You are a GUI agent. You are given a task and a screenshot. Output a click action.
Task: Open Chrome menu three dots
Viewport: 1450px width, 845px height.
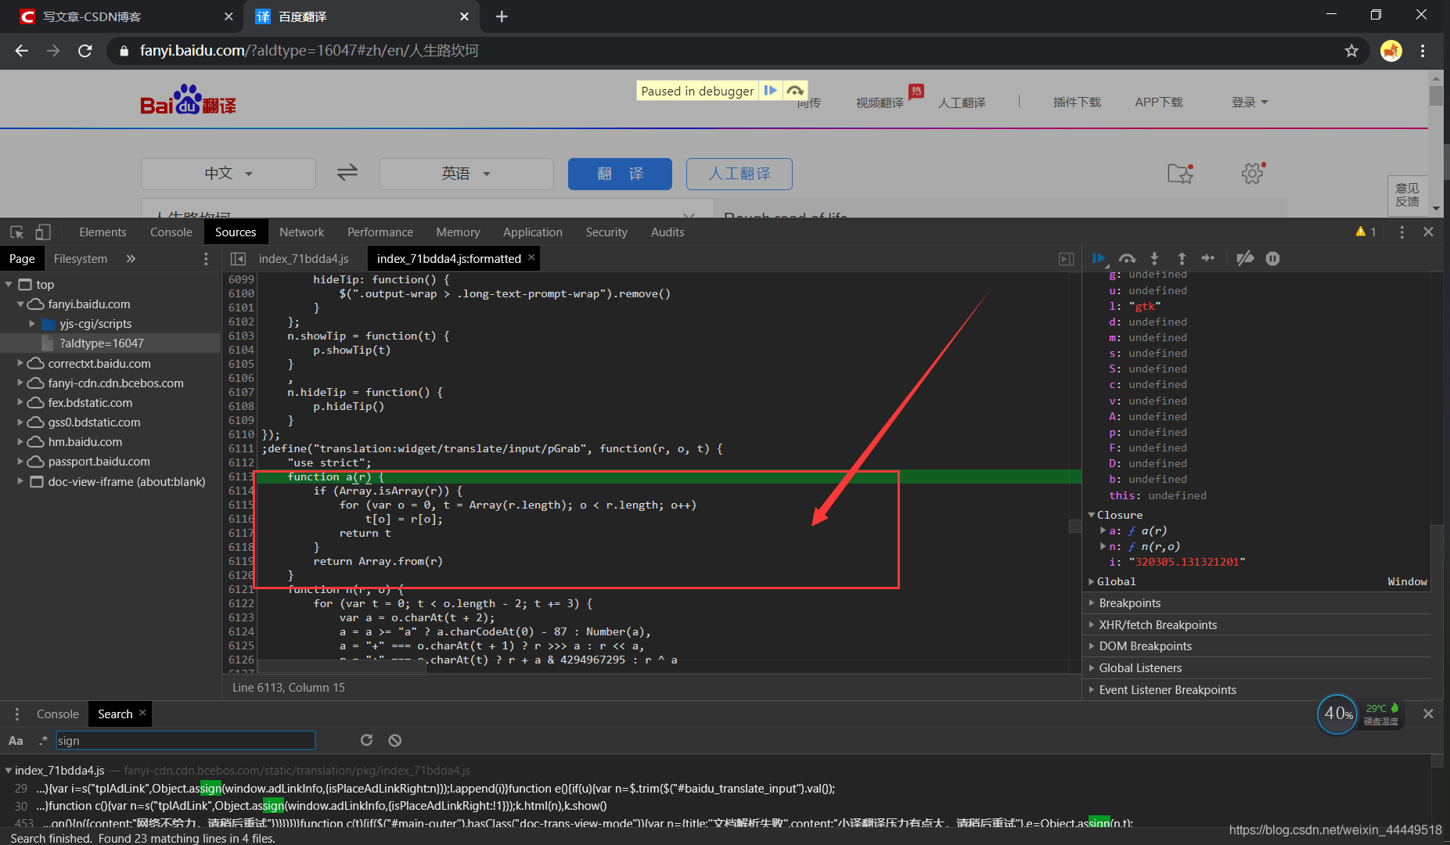(x=1423, y=51)
